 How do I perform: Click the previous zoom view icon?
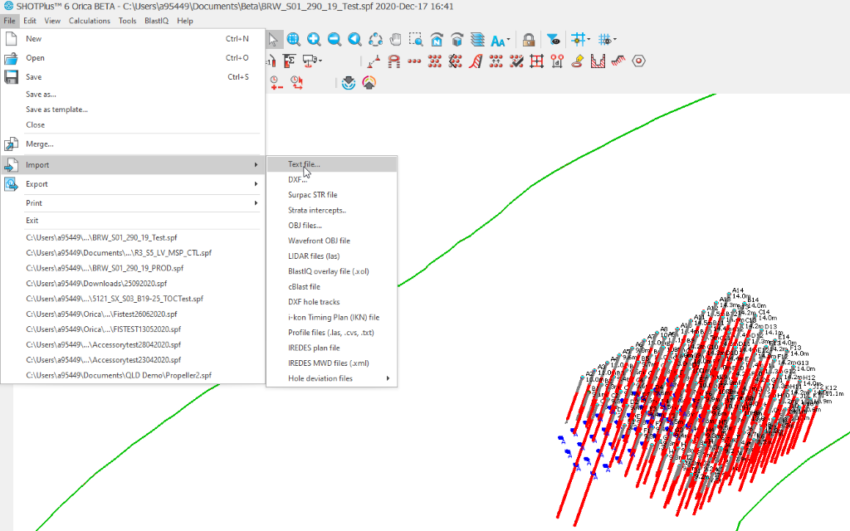[354, 40]
